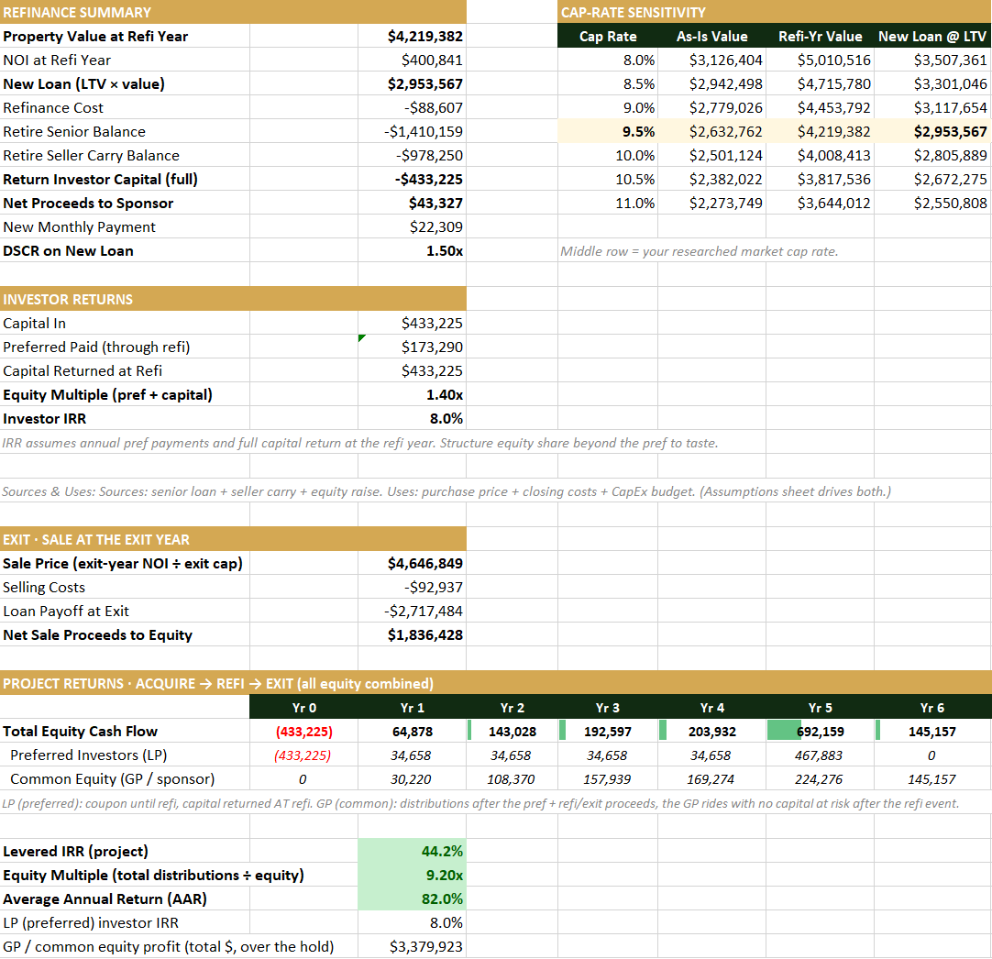Select the Sources & Uses note row
This screenshot has width=992, height=959.
pyautogui.click(x=446, y=491)
